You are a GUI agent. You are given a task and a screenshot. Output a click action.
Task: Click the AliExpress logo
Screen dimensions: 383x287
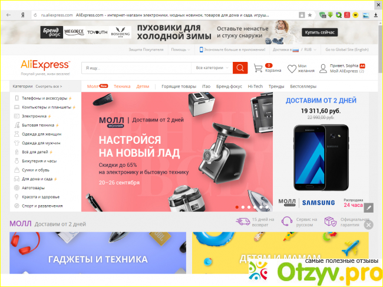tap(45, 65)
